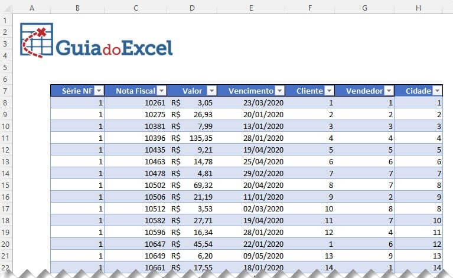Viewport: 453px width, 278px height.
Task: Select the Vencimento cell 22/01/2020
Action: (x=251, y=244)
